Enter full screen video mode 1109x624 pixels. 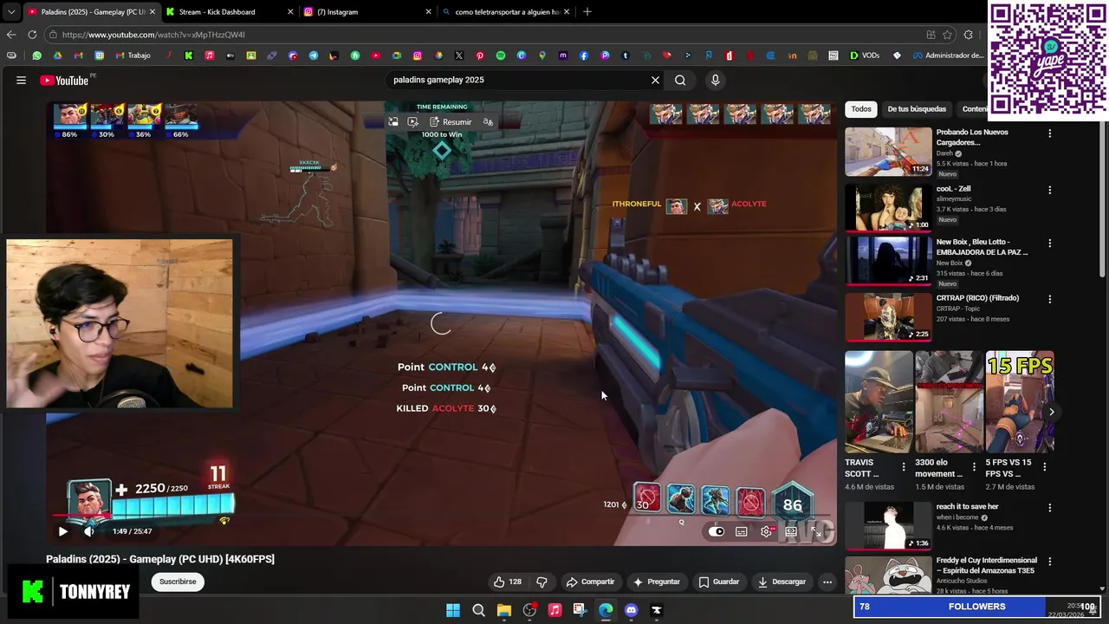pos(816,531)
